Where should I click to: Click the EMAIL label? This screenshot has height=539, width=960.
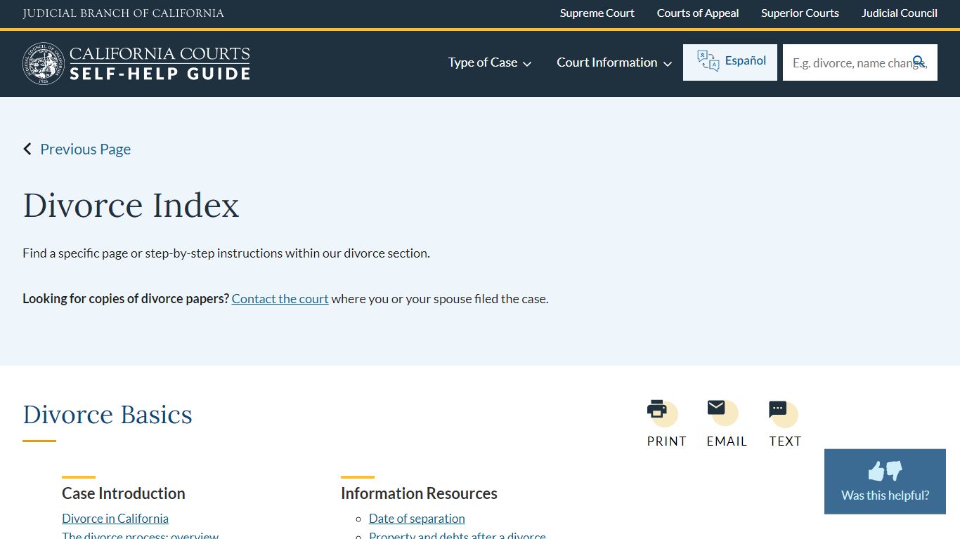[x=727, y=441]
